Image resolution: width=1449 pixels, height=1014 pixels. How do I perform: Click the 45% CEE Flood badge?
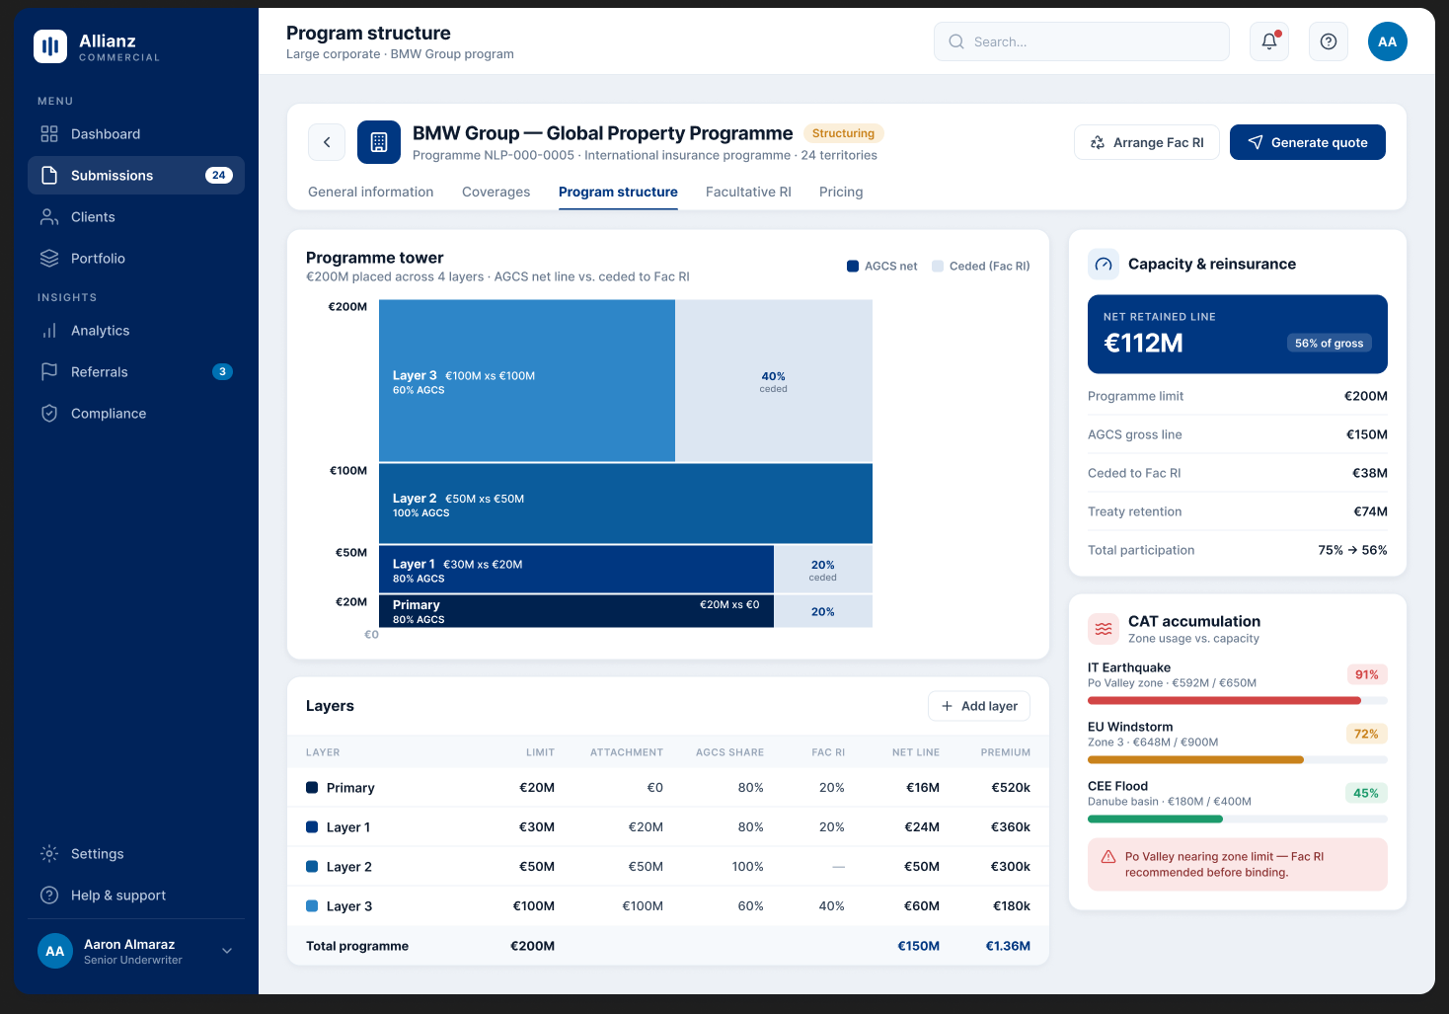(x=1366, y=793)
